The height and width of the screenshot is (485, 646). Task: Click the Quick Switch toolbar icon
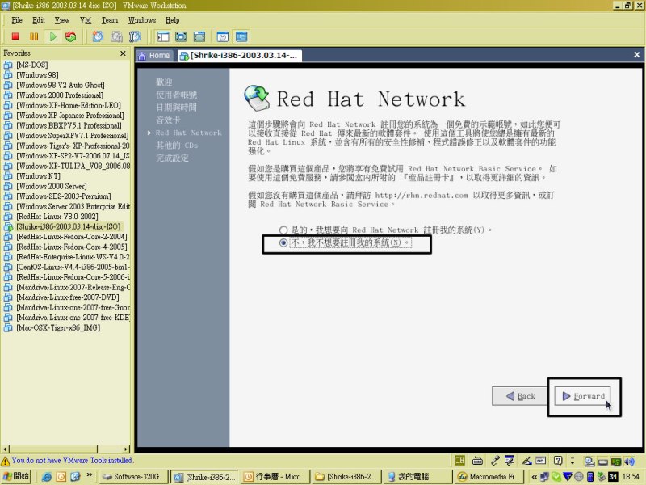pos(199,36)
